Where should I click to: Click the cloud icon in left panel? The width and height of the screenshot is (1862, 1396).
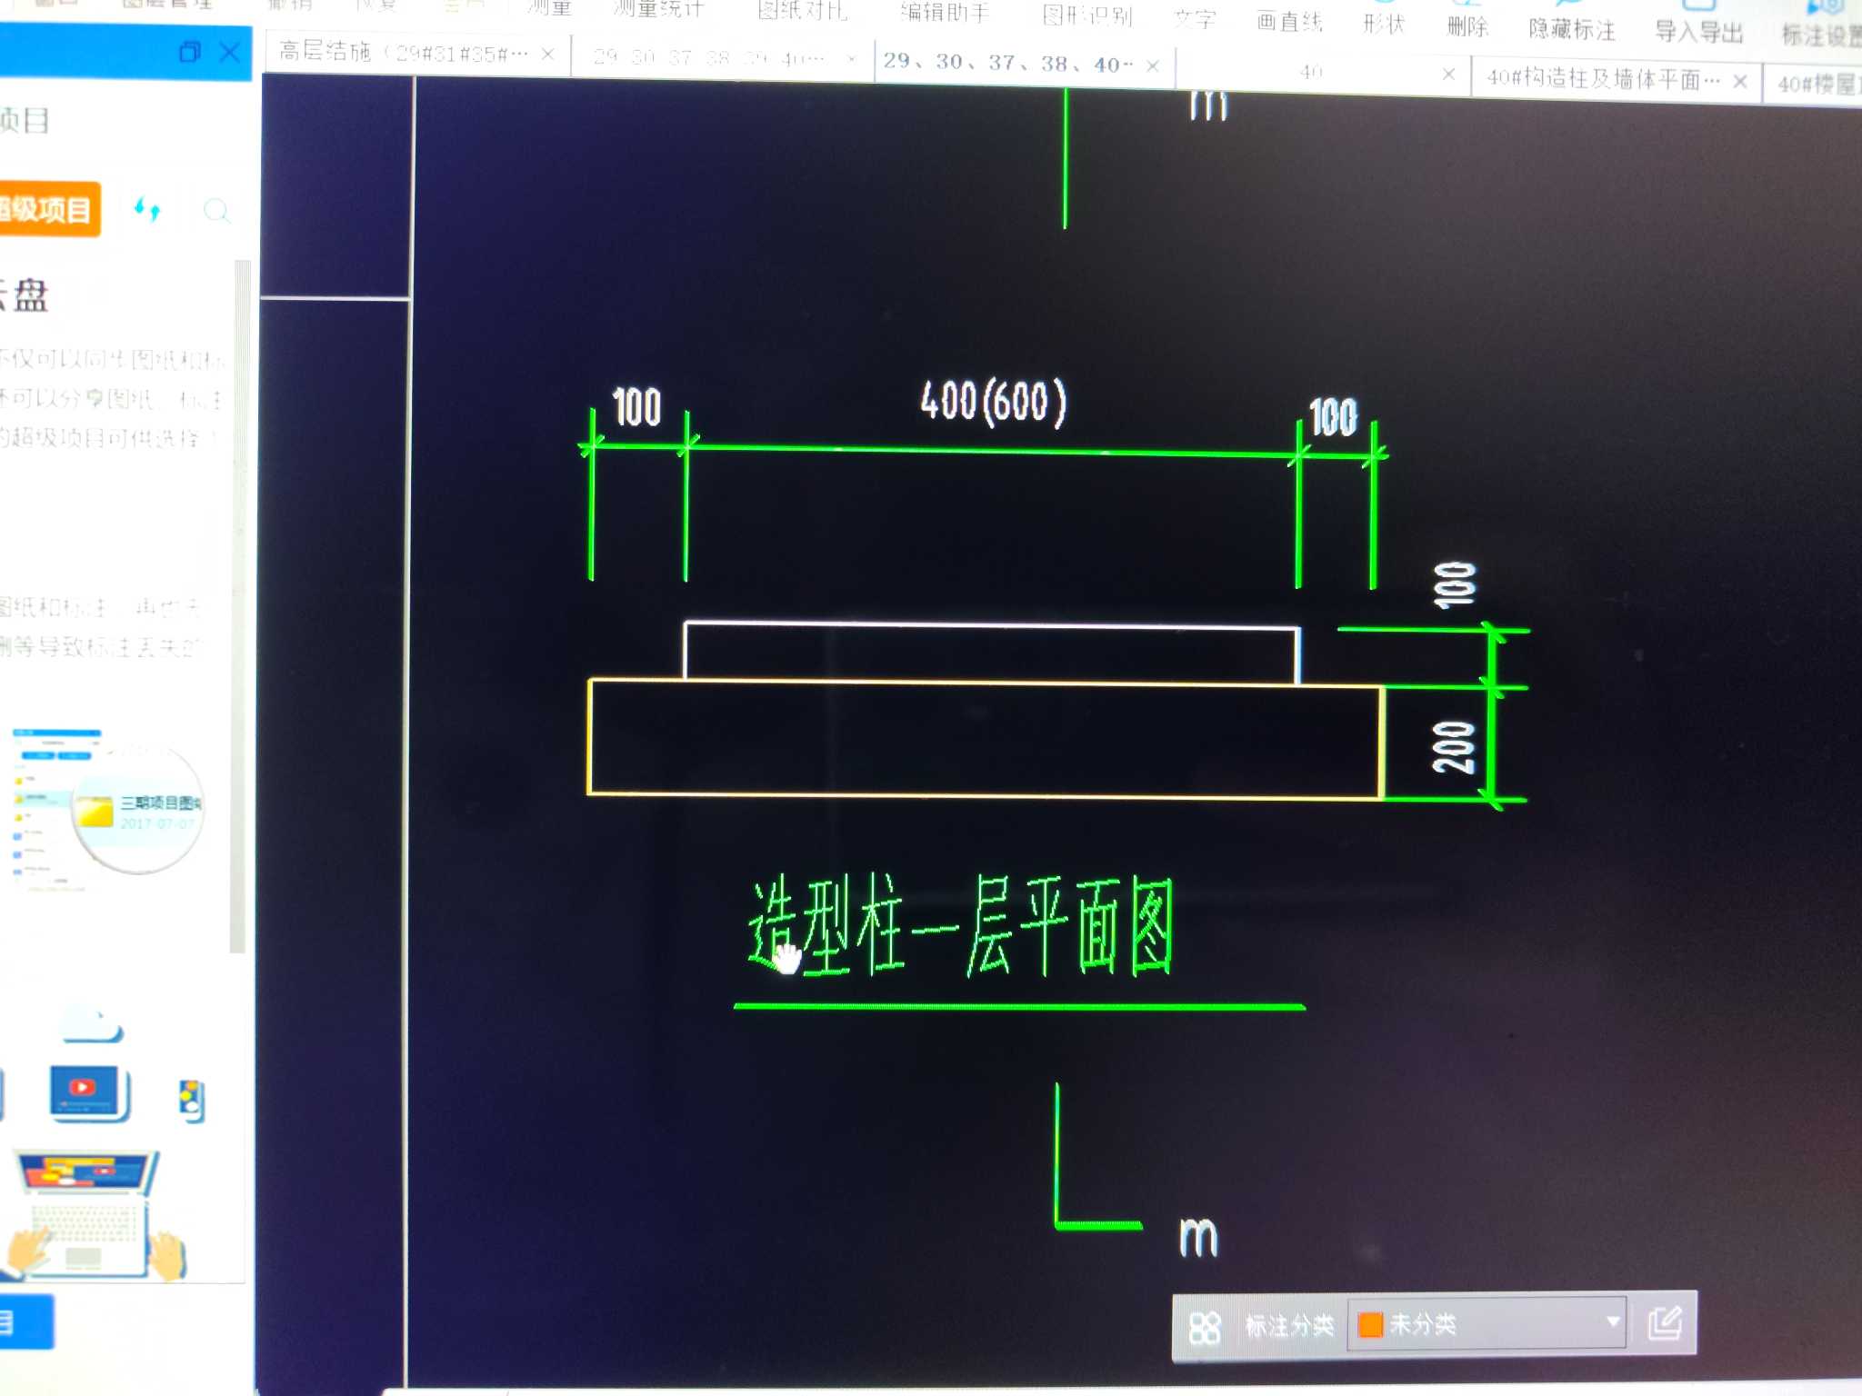[92, 1024]
